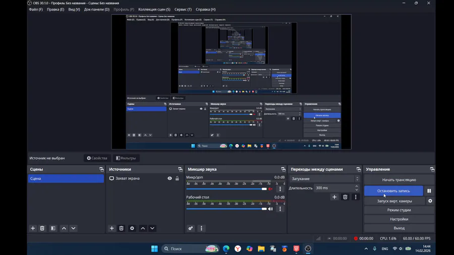The width and height of the screenshot is (454, 255).
Task: Click Начать трансляцию button
Action: click(399, 180)
